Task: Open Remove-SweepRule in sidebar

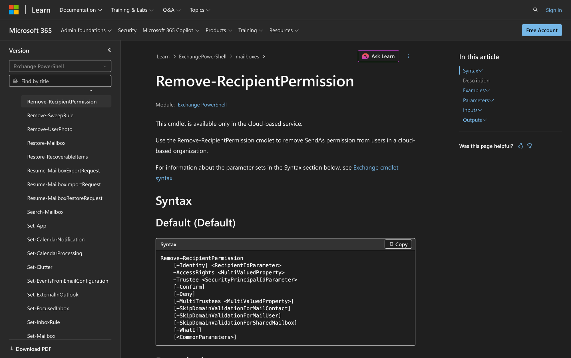Action: pos(50,115)
